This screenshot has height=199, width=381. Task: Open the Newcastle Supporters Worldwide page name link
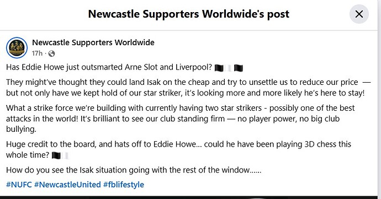(93, 42)
